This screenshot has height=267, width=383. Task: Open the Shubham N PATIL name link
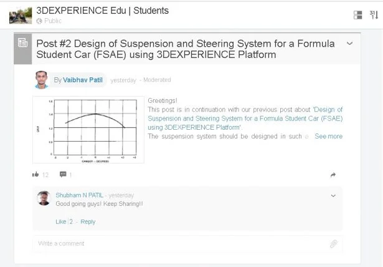tap(79, 195)
